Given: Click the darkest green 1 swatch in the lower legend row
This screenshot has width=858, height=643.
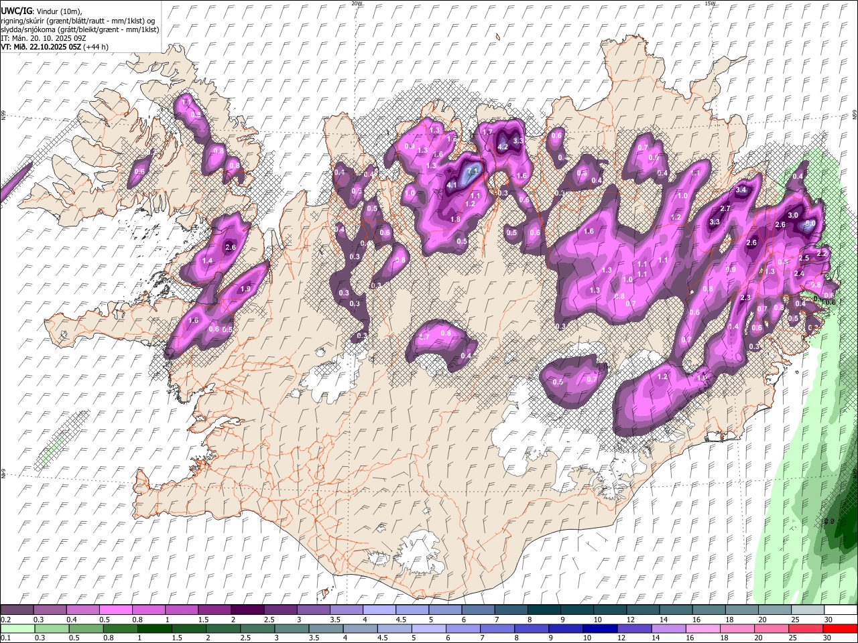Looking at the screenshot, I should click(154, 629).
